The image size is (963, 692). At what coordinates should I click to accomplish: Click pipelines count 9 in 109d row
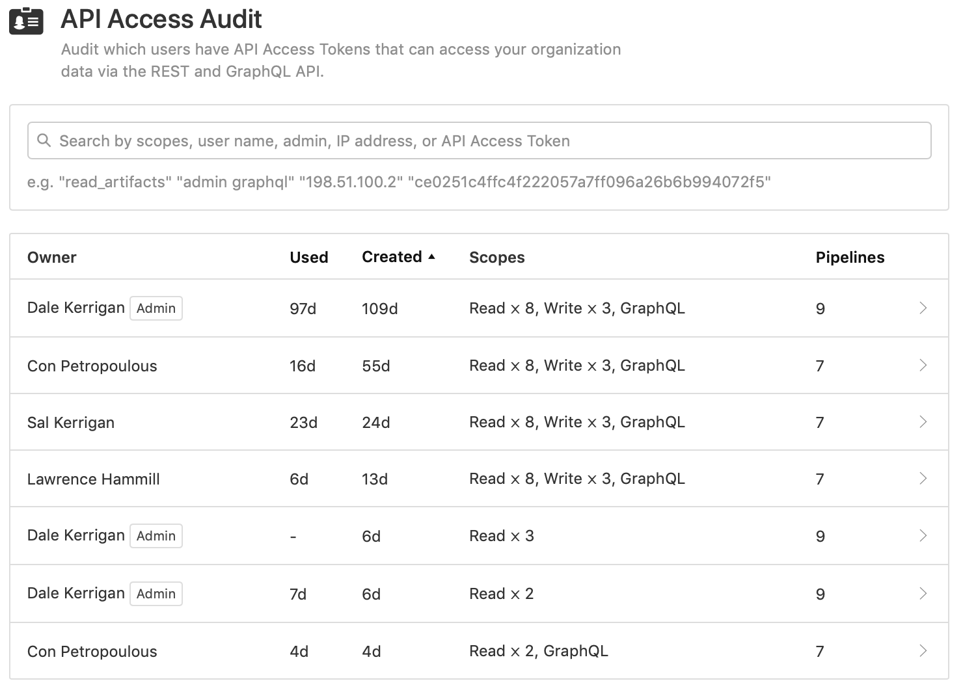821,309
